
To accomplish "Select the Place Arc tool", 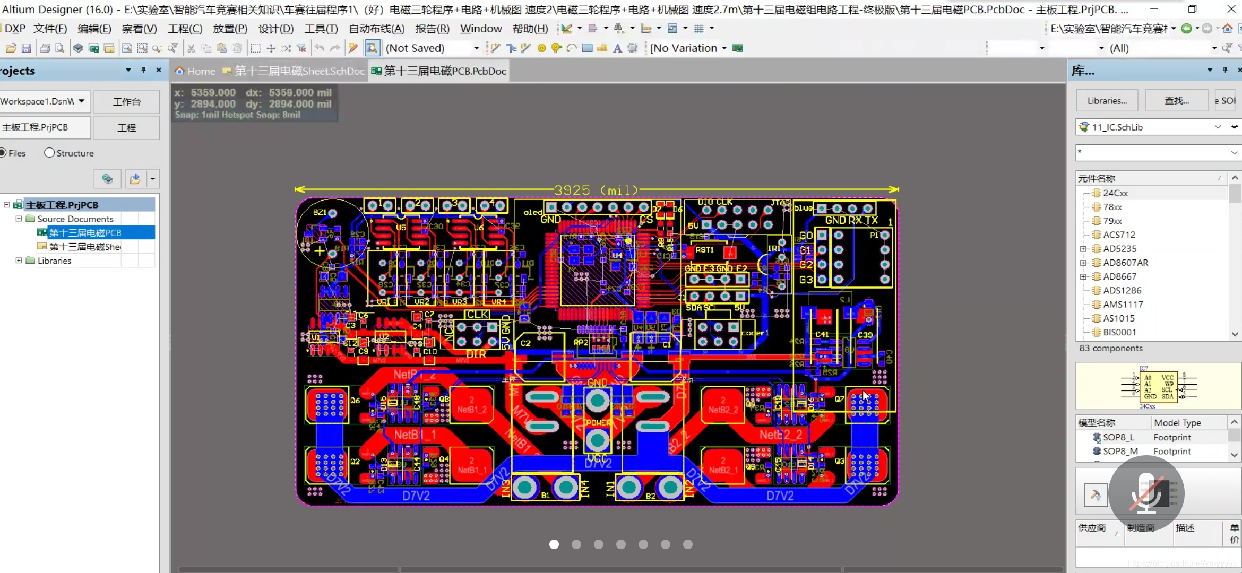I will (572, 48).
